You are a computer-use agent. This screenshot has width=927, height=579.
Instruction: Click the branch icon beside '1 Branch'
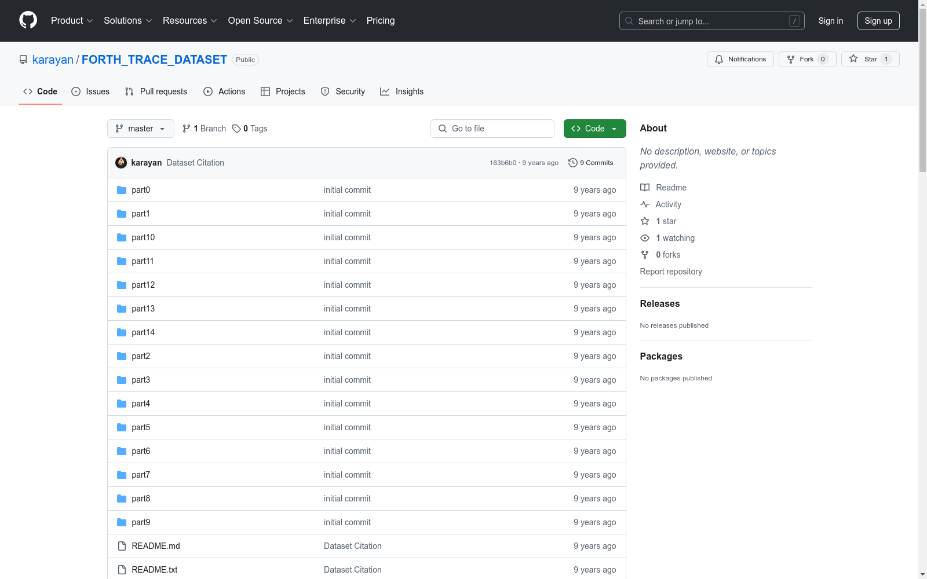point(187,129)
